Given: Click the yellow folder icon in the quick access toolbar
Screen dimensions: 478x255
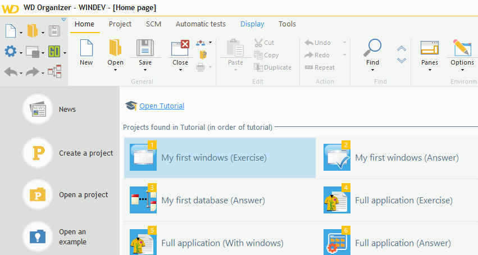Looking at the screenshot, I should click(x=33, y=31).
